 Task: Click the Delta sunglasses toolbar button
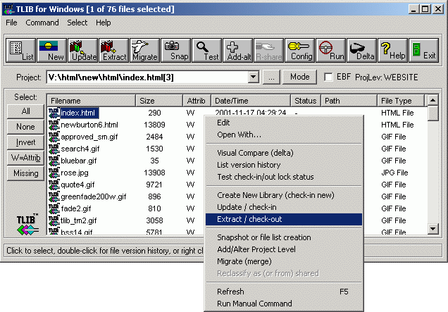362,50
